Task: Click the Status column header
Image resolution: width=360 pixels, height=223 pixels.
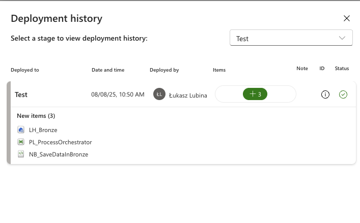Action: (x=342, y=69)
